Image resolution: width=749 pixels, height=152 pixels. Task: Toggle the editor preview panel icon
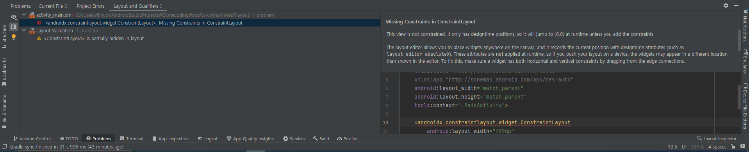coord(14,27)
